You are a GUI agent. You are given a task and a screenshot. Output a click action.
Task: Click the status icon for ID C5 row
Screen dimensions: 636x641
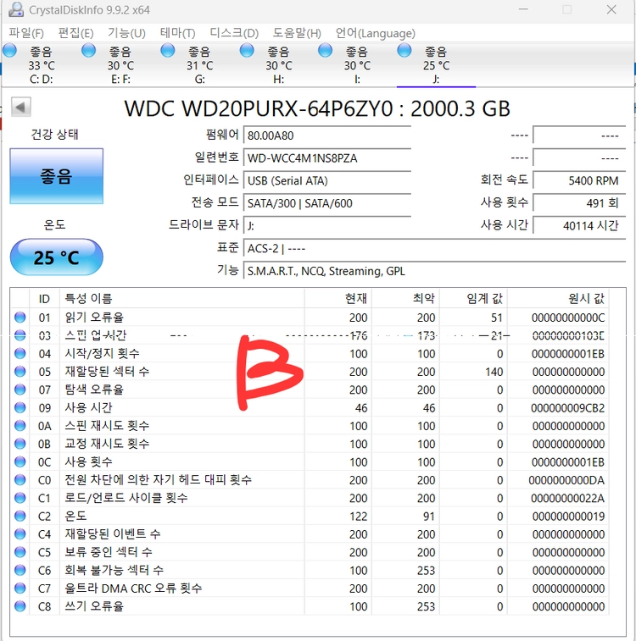[x=20, y=552]
